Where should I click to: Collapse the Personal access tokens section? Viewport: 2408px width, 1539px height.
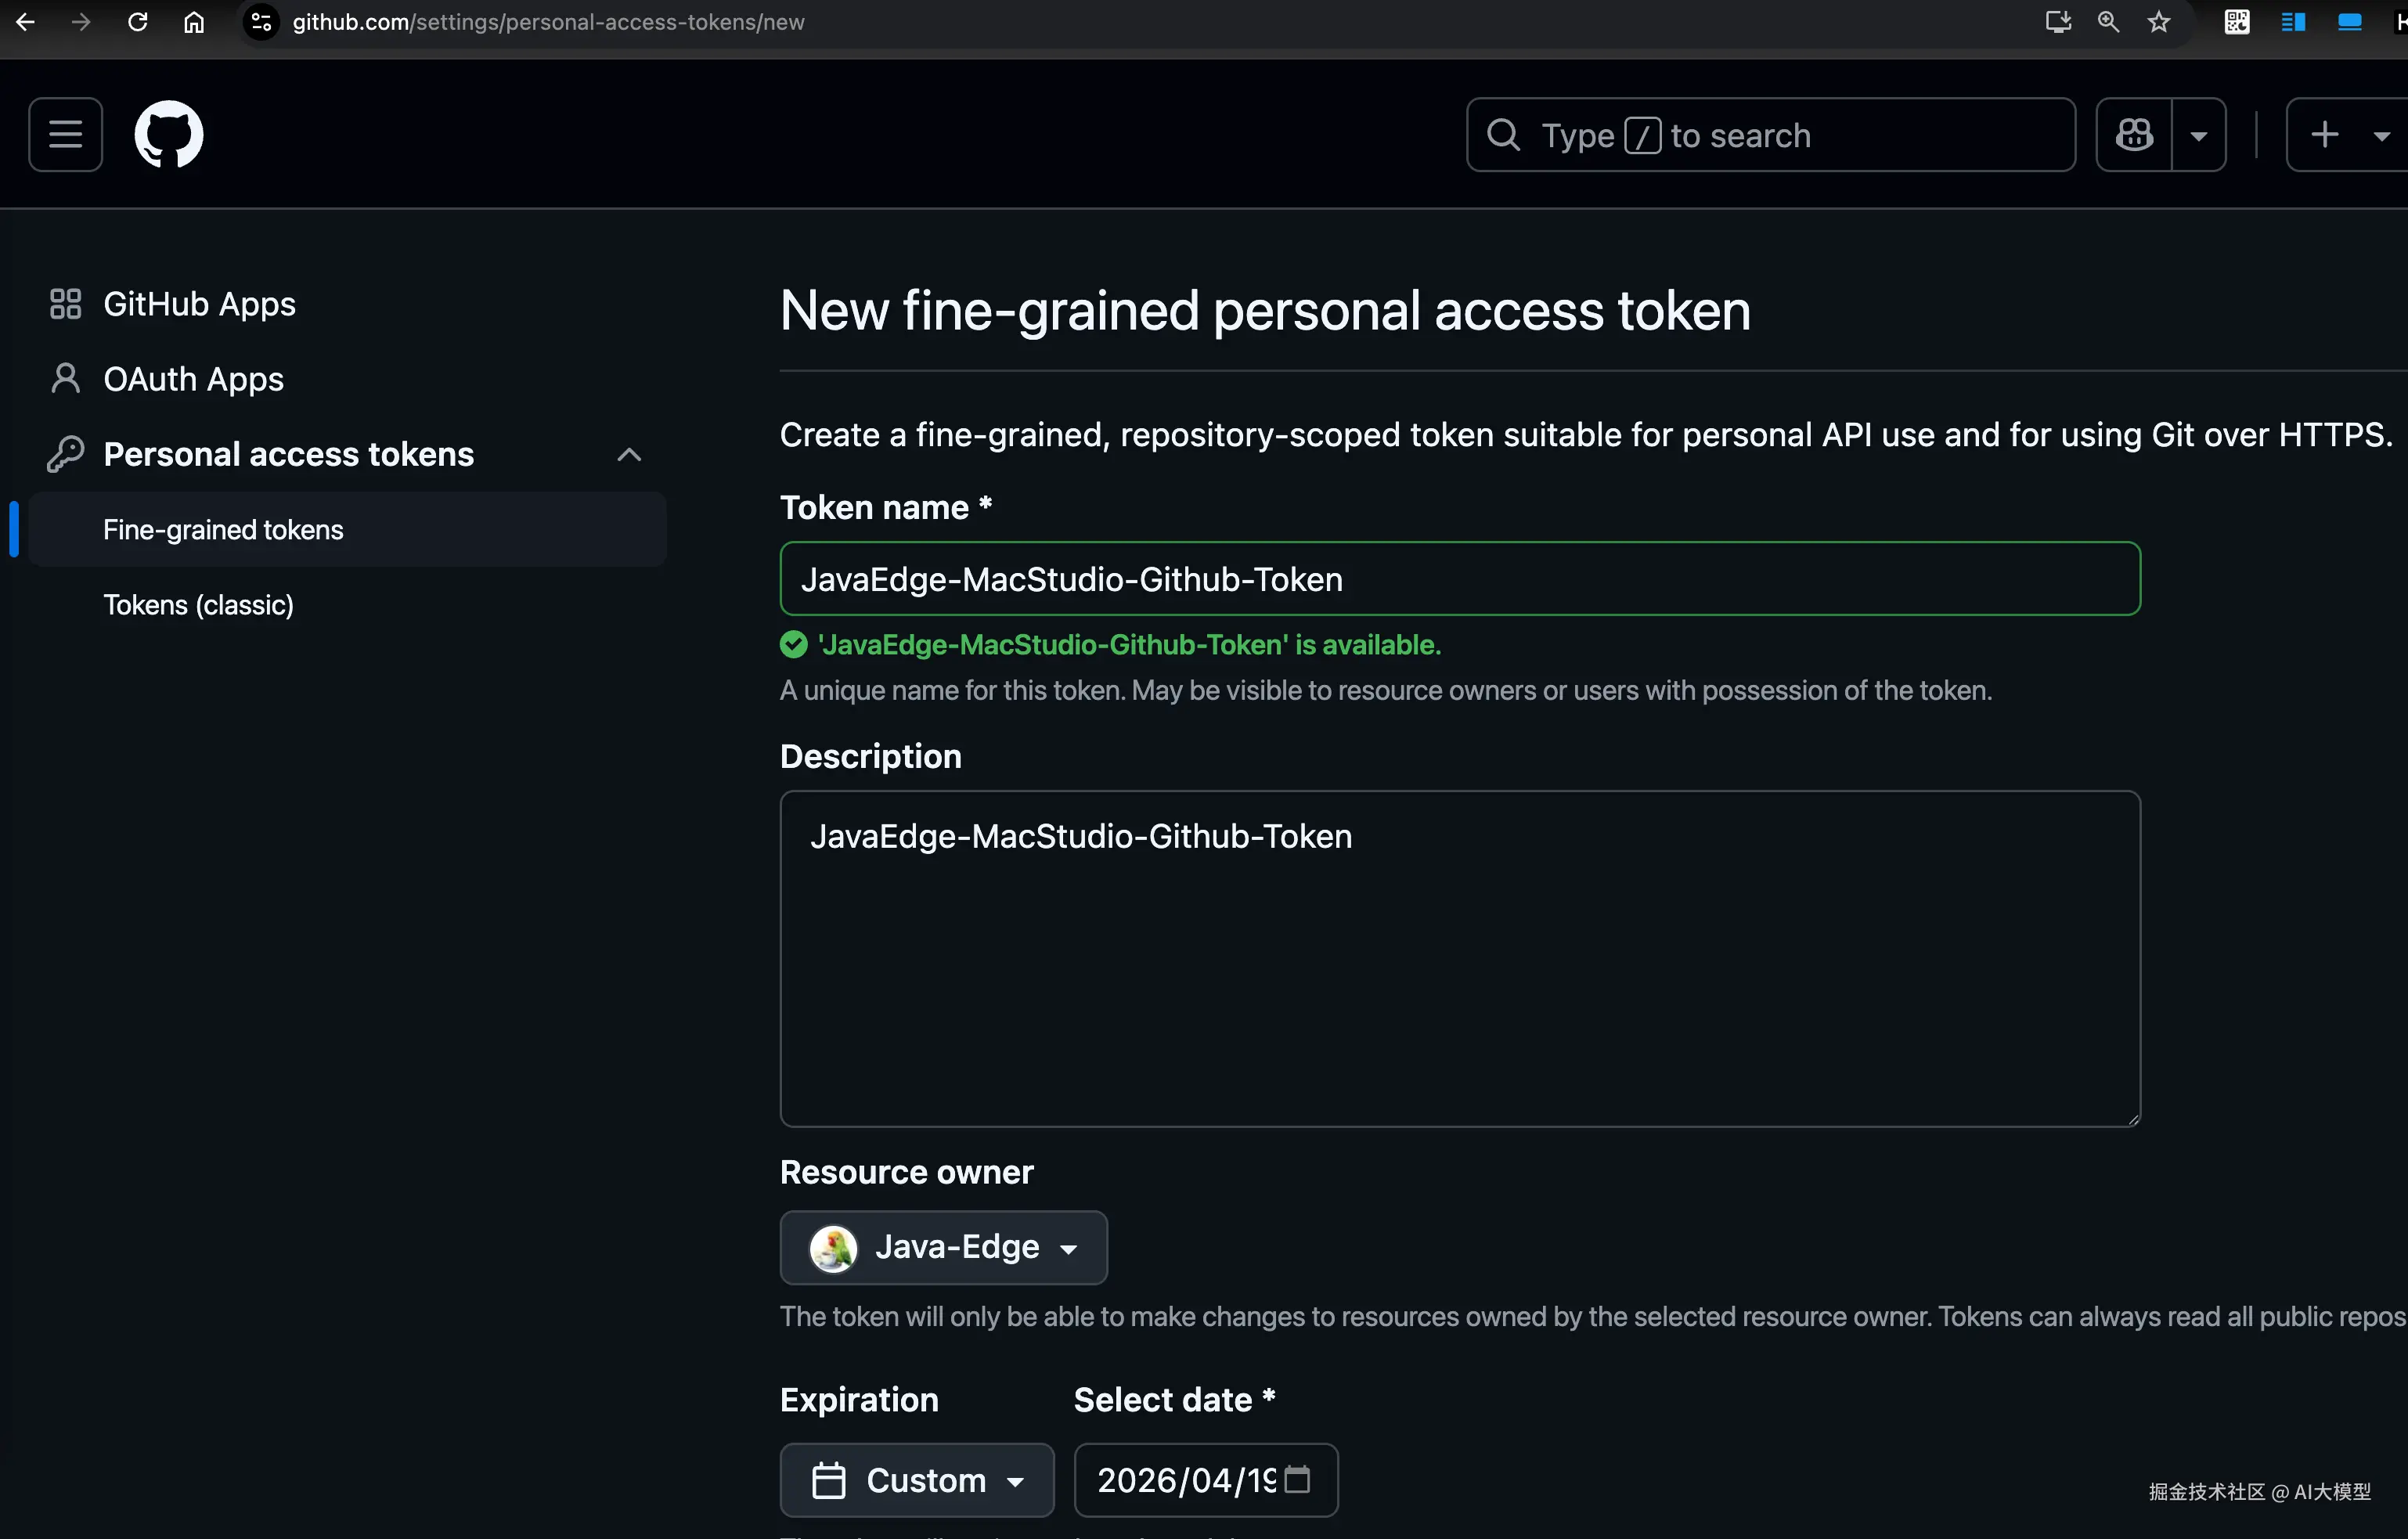(628, 455)
